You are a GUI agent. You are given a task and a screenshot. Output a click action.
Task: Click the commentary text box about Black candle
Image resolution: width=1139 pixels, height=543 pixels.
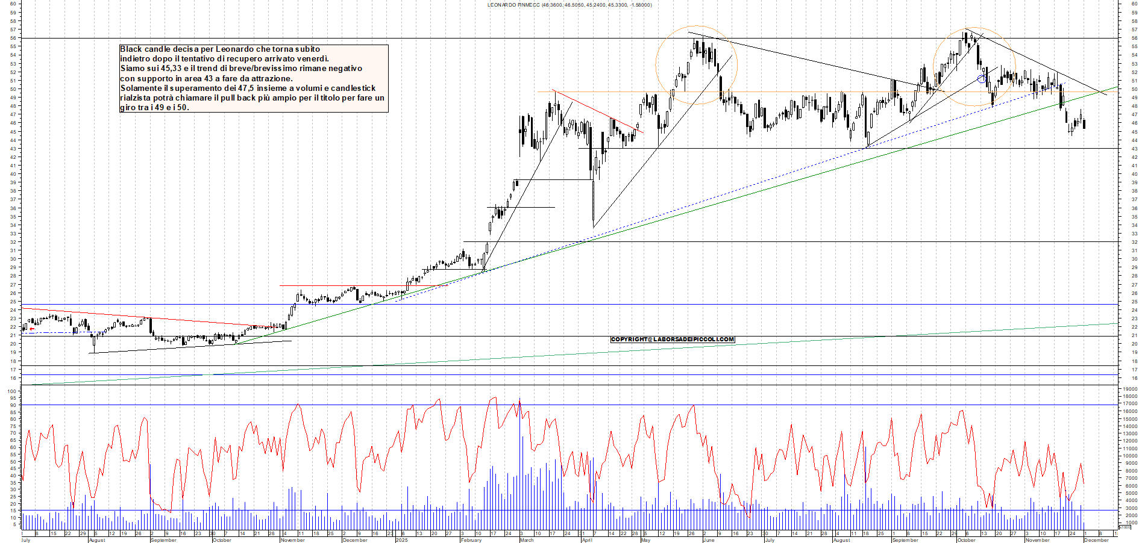tap(253, 78)
